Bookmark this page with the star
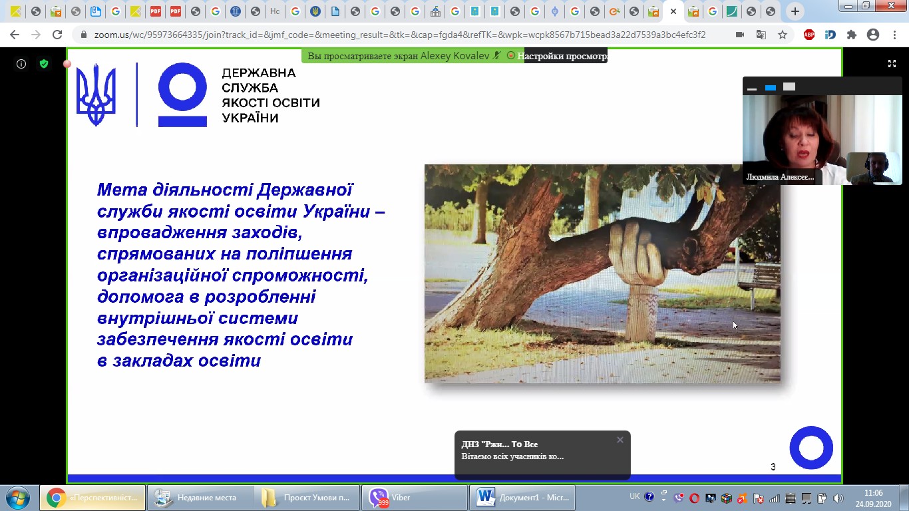909x511 pixels. coord(783,35)
